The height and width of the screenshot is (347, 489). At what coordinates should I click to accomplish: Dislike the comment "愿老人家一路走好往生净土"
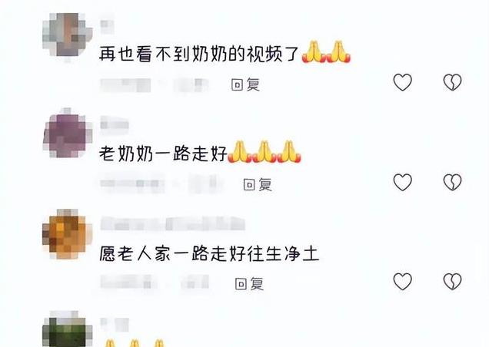point(452,281)
